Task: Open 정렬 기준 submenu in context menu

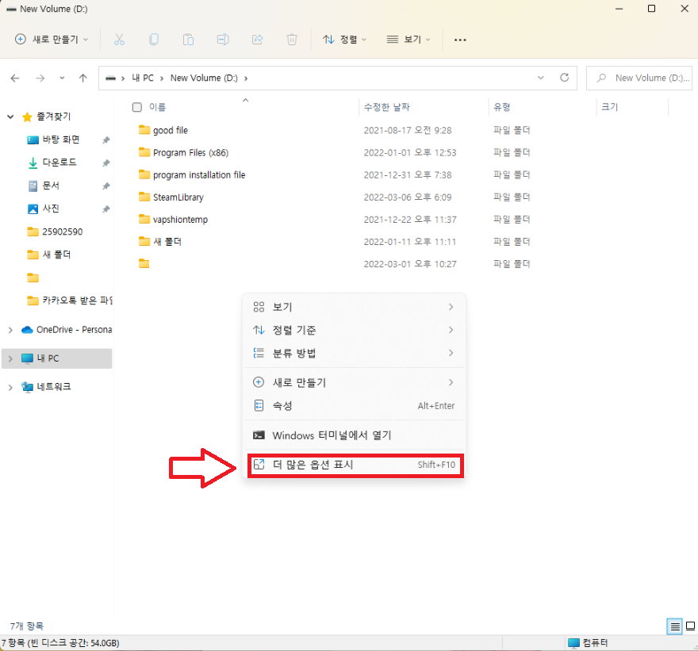Action: coord(355,330)
